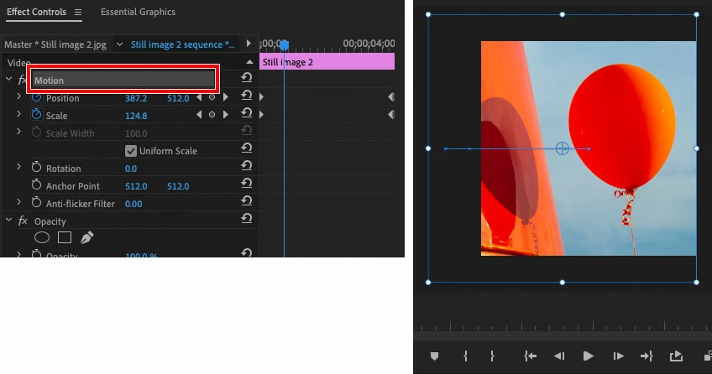This screenshot has width=712, height=374.
Task: Click the Scale value 124.8
Action: (x=136, y=116)
